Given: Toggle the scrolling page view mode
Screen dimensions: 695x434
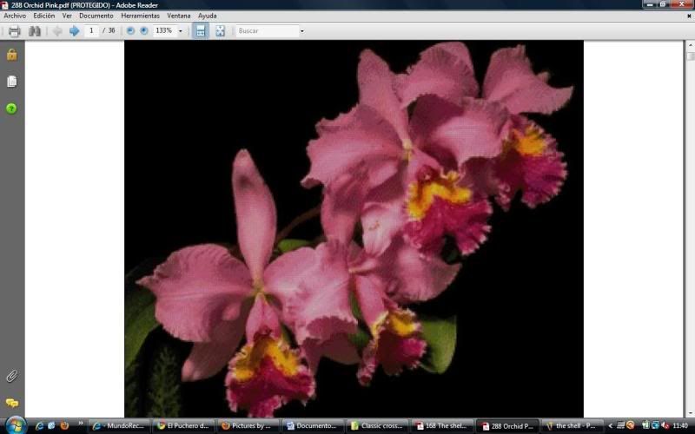Looking at the screenshot, I should point(201,30).
